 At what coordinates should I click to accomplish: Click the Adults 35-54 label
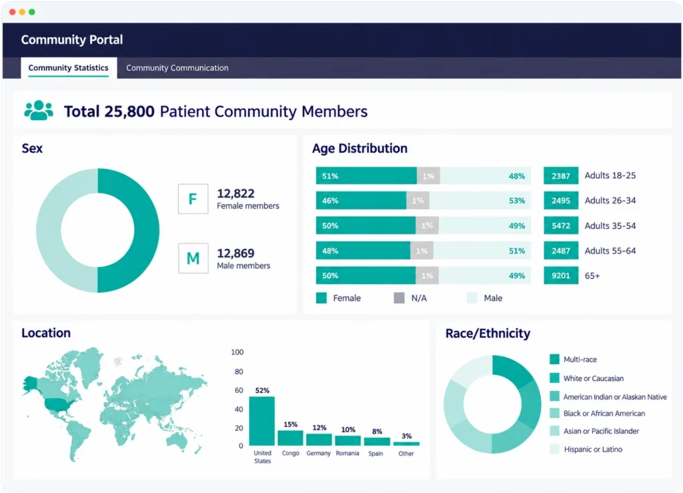[610, 225]
